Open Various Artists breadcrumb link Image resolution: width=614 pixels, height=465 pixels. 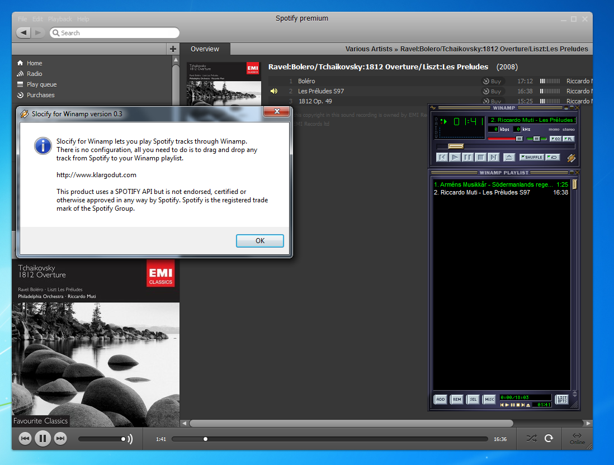click(369, 49)
